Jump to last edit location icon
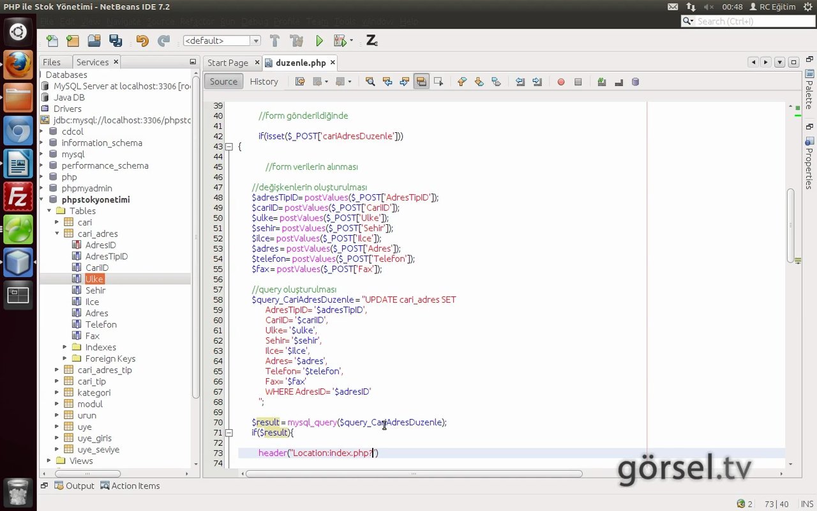 click(300, 82)
